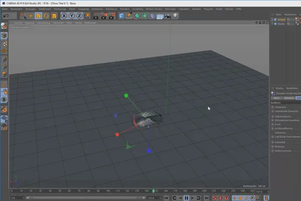Open Erzeugen menu
The width and height of the screenshot is (301, 201).
pyautogui.click(x=31, y=9)
